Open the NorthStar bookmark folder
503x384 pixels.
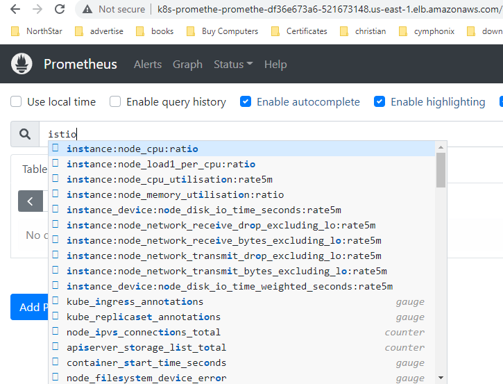(x=37, y=31)
